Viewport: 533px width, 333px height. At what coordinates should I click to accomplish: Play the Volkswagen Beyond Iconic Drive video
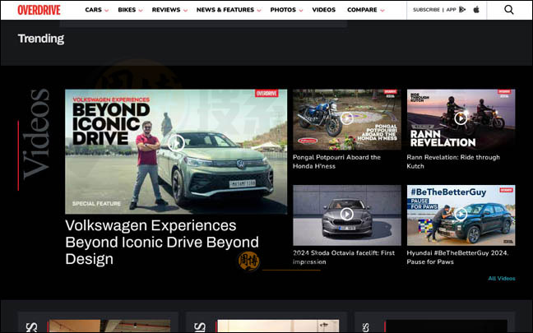(x=176, y=143)
